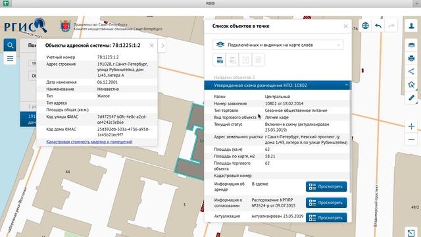Expand side panel with right chevron

[x=162, y=45]
